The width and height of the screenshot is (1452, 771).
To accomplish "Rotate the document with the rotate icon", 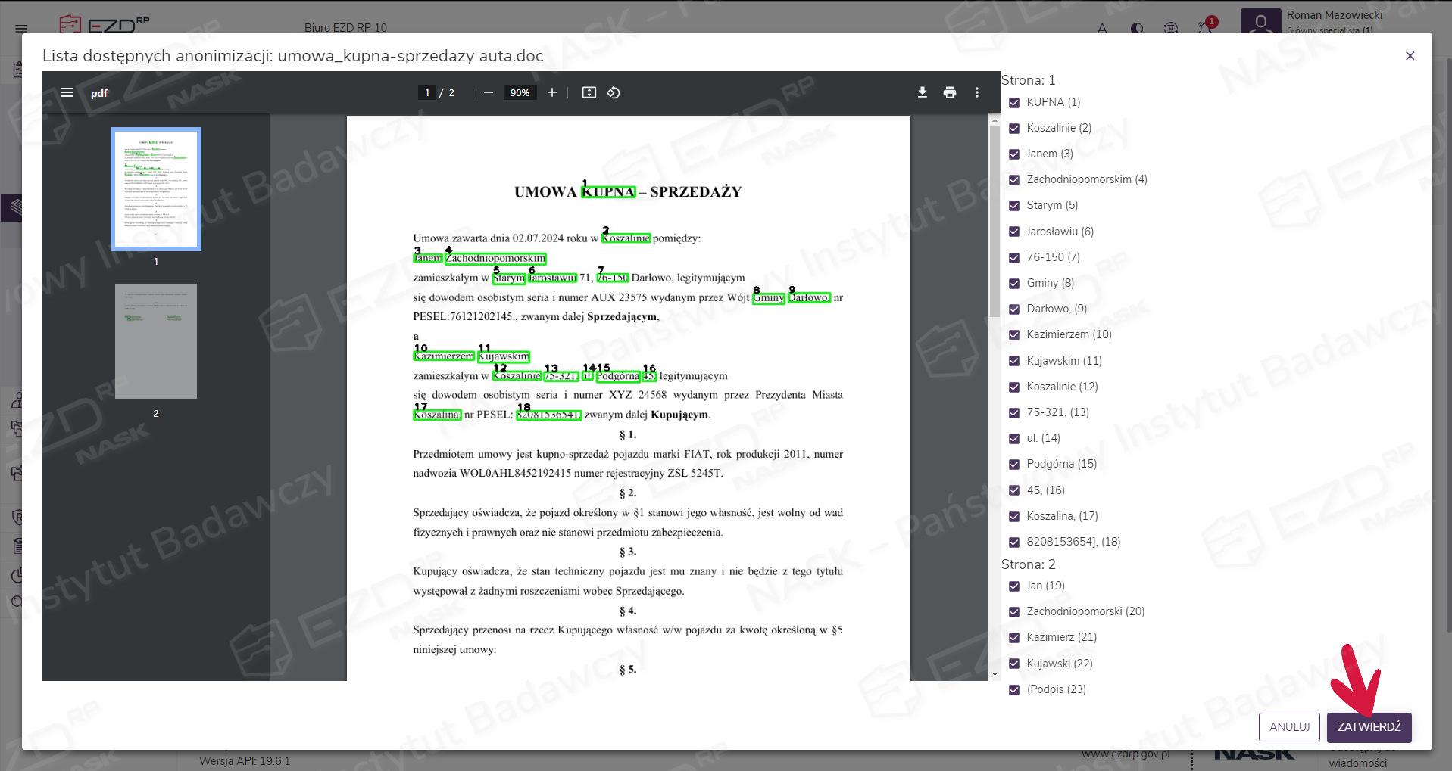I will 614,92.
